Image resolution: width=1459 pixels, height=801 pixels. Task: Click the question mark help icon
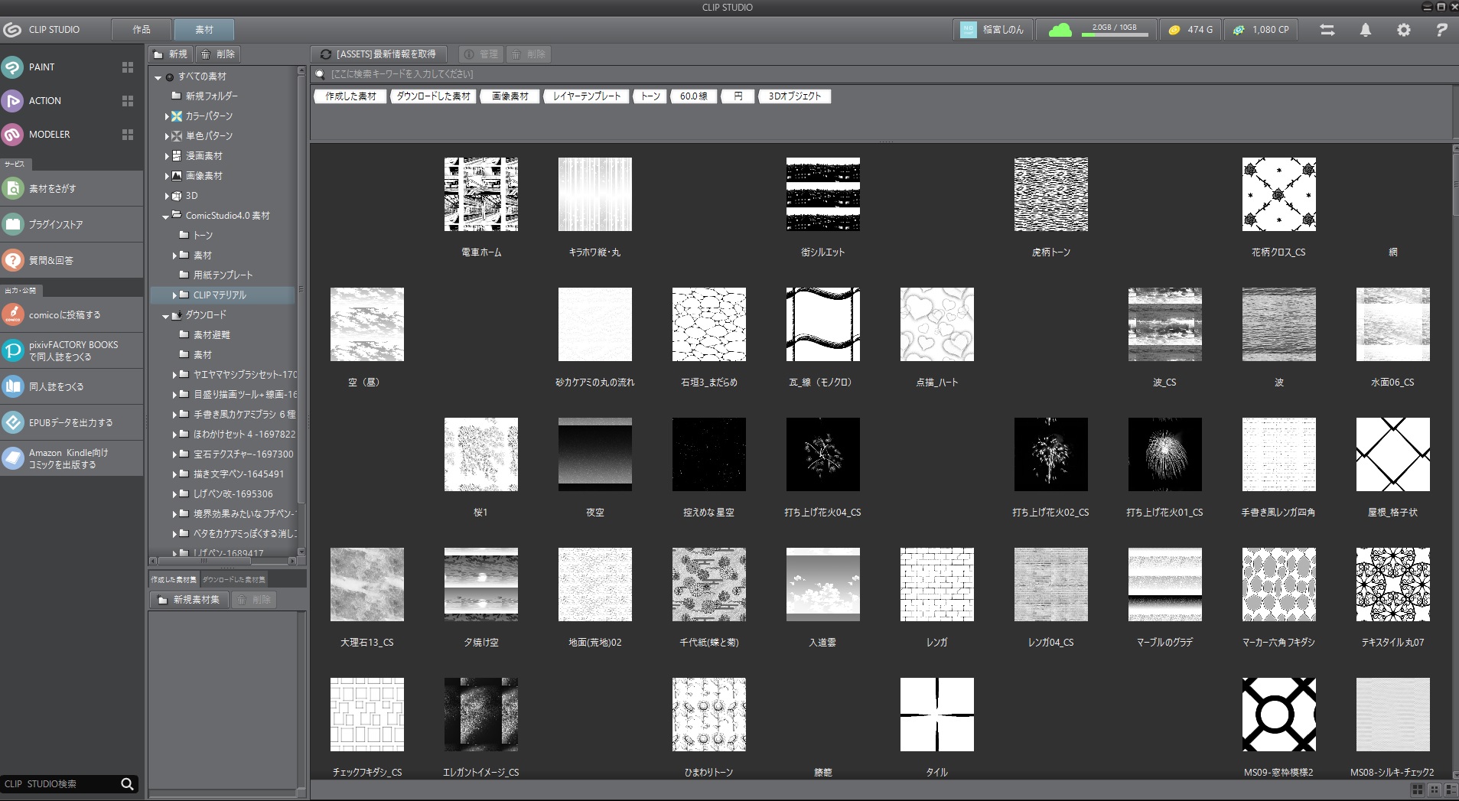pos(1441,30)
